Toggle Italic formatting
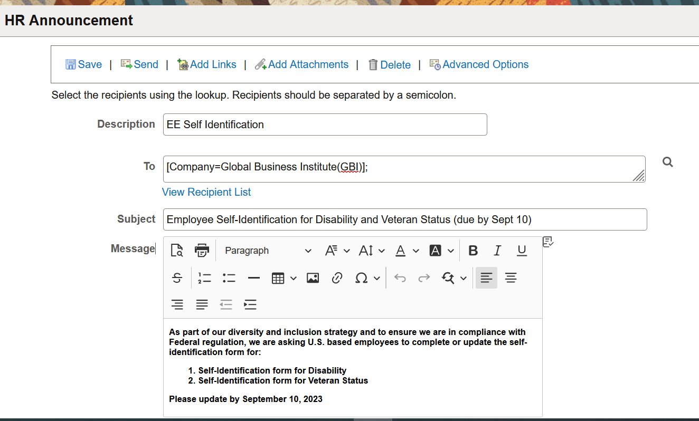This screenshot has height=421, width=699. click(497, 251)
